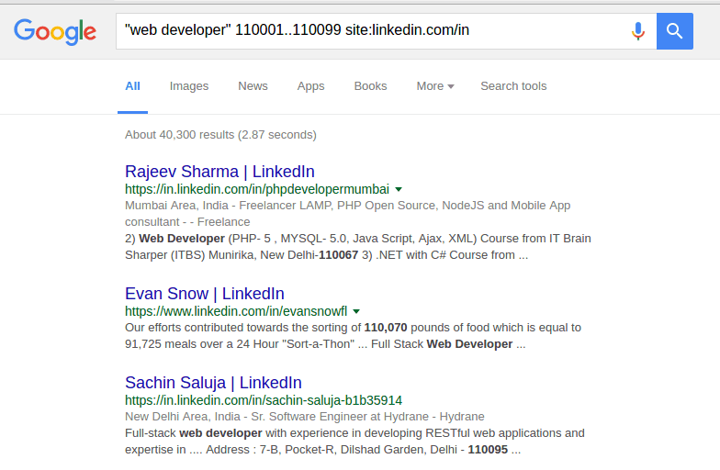Viewport: 720px width, 470px height.
Task: Open Search tools options
Action: point(513,86)
